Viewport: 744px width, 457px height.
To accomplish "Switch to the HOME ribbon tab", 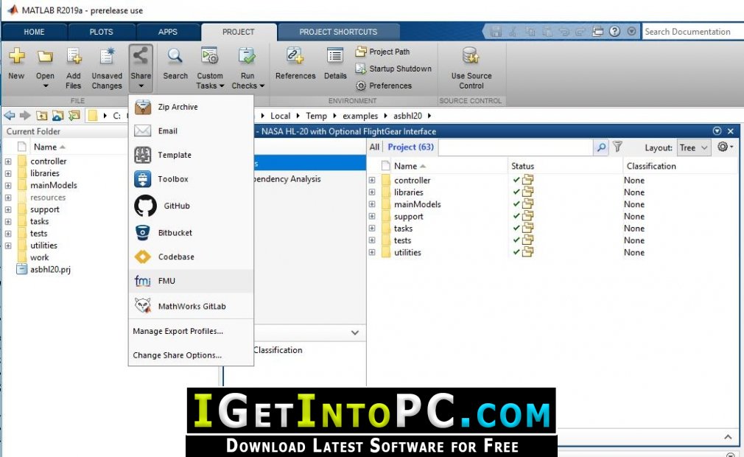I will coord(34,32).
